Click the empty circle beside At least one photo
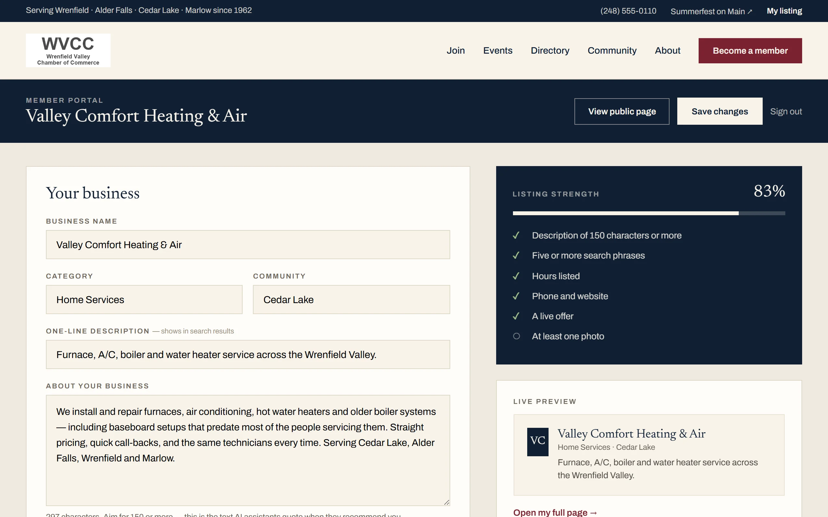The height and width of the screenshot is (517, 828). tap(516, 336)
